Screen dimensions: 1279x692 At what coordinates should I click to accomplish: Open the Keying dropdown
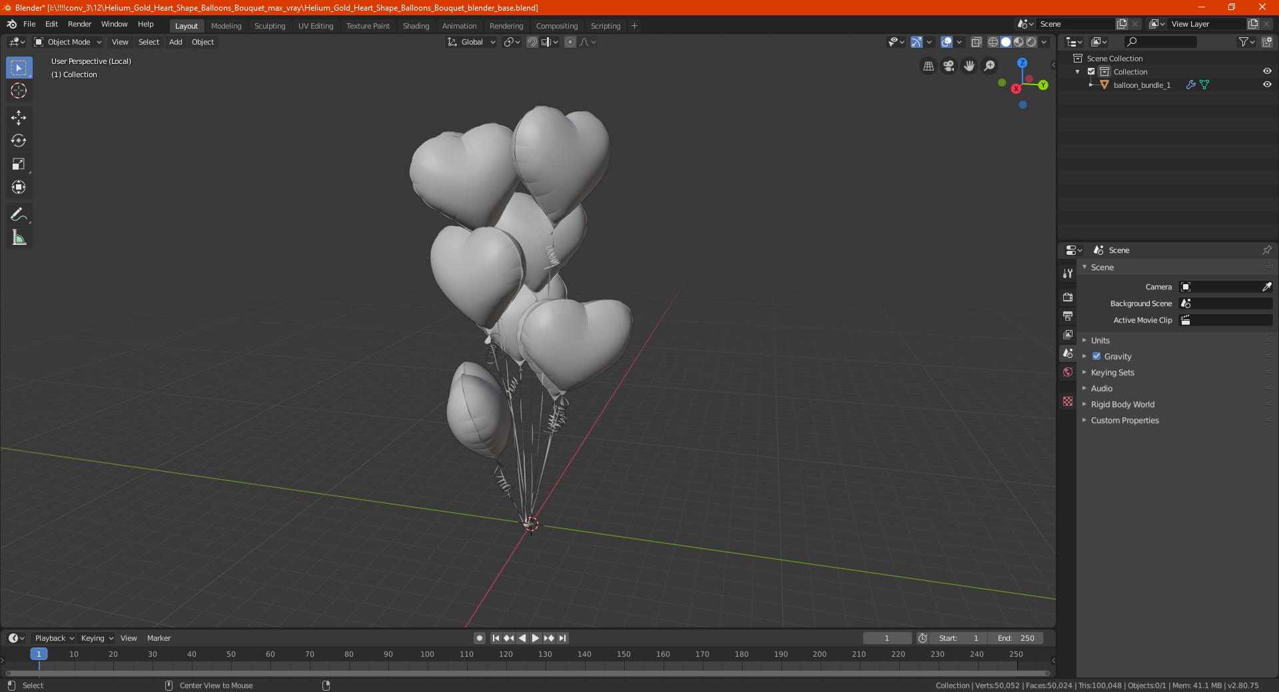tap(97, 638)
